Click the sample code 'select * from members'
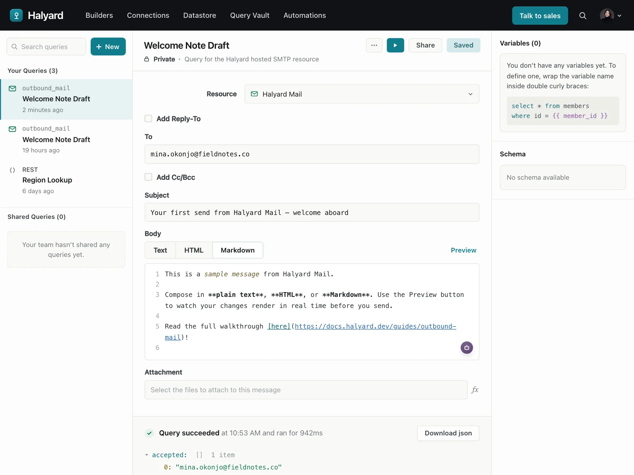Image resolution: width=634 pixels, height=475 pixels. [550, 106]
